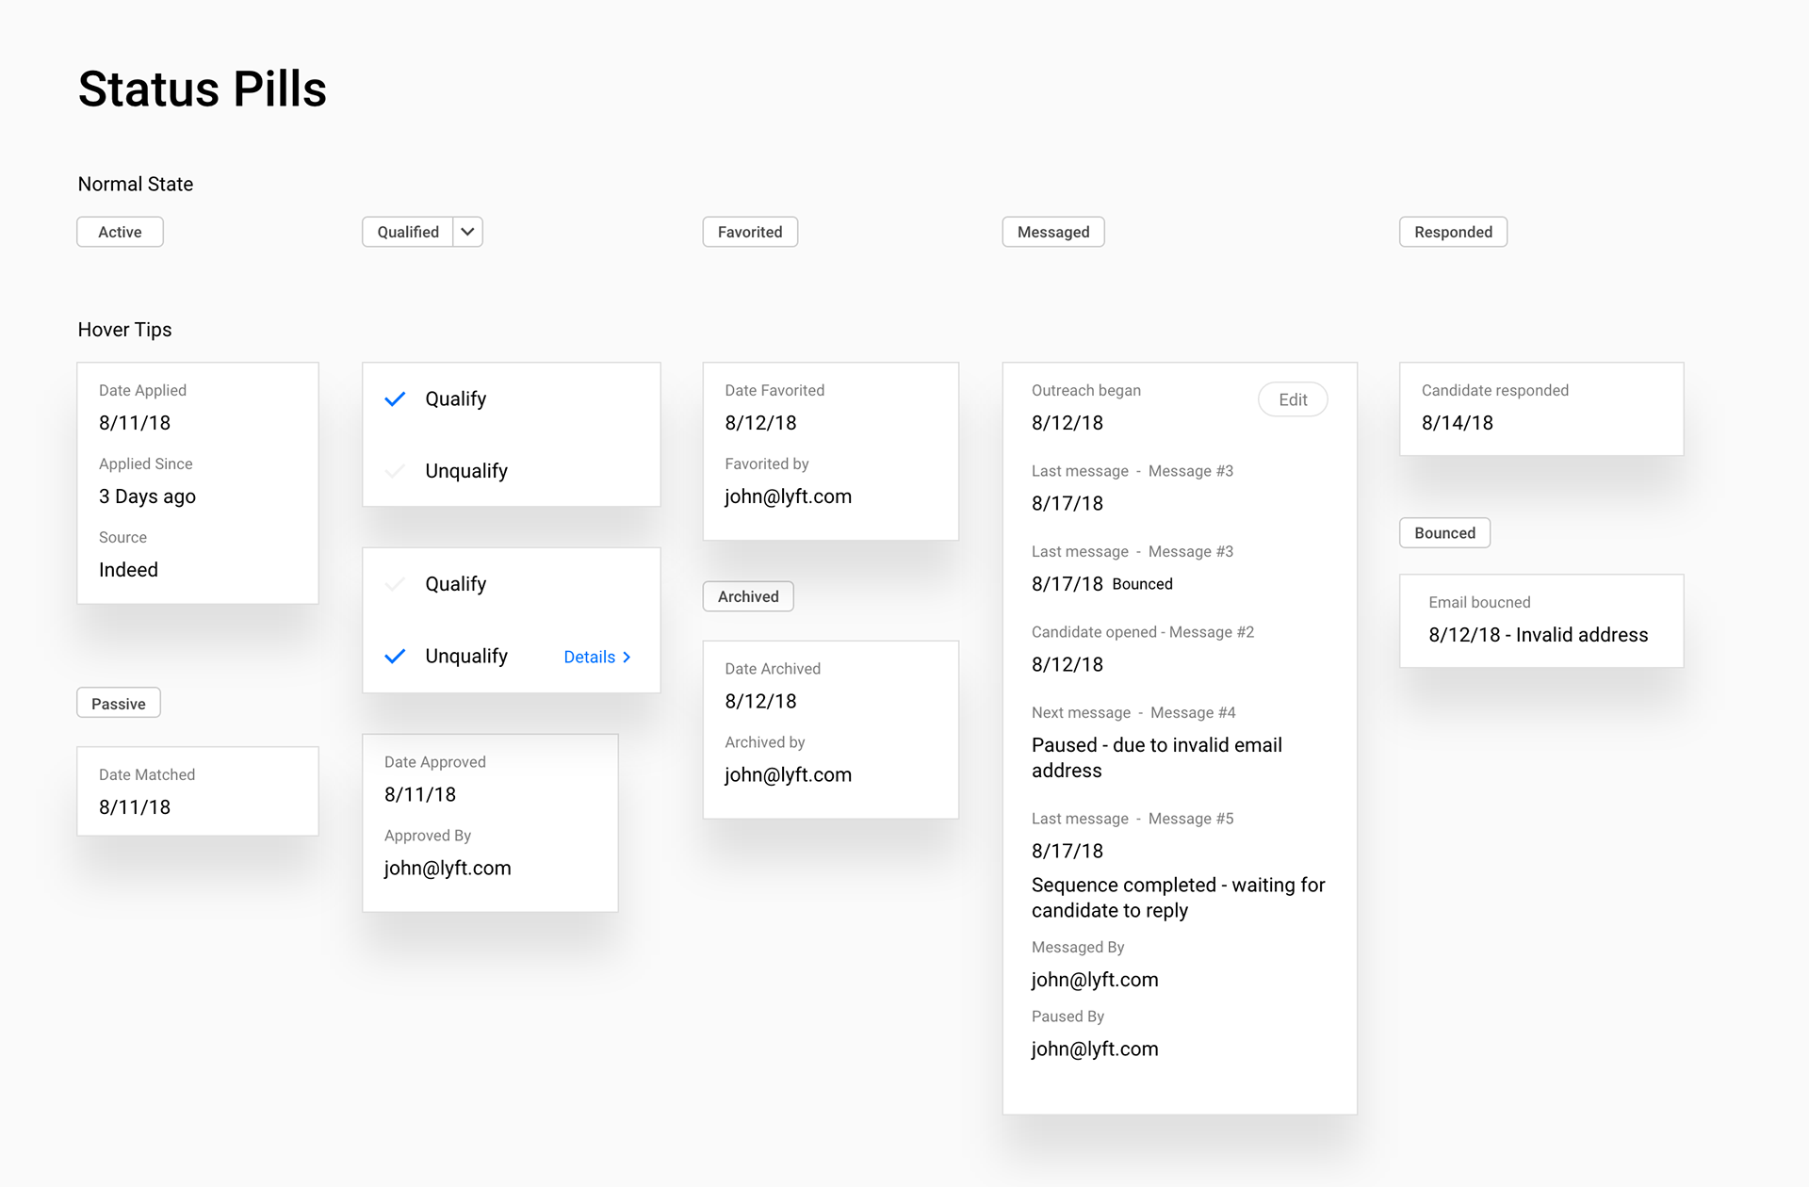
Task: Click 'Next message - Message #4' label
Action: tap(1133, 713)
